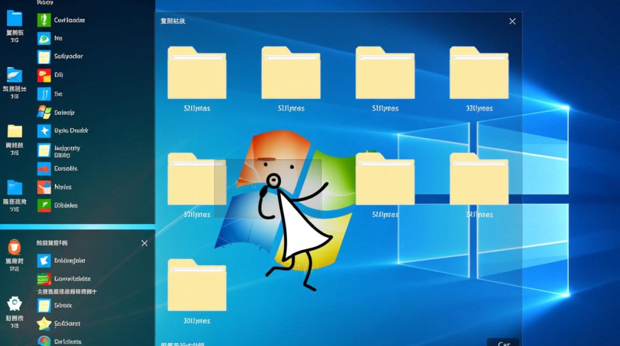
Task: Click the partially visible button at window's bottom right
Action: point(503,342)
